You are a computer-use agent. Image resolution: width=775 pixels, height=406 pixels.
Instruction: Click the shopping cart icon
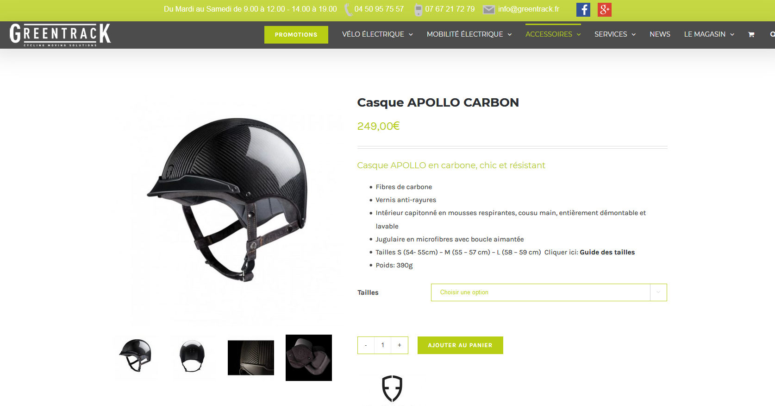pyautogui.click(x=751, y=34)
